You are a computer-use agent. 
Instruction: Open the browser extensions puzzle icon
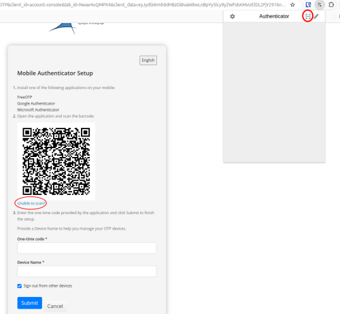click(x=331, y=5)
